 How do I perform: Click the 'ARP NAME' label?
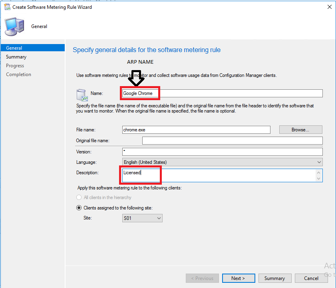(x=140, y=62)
